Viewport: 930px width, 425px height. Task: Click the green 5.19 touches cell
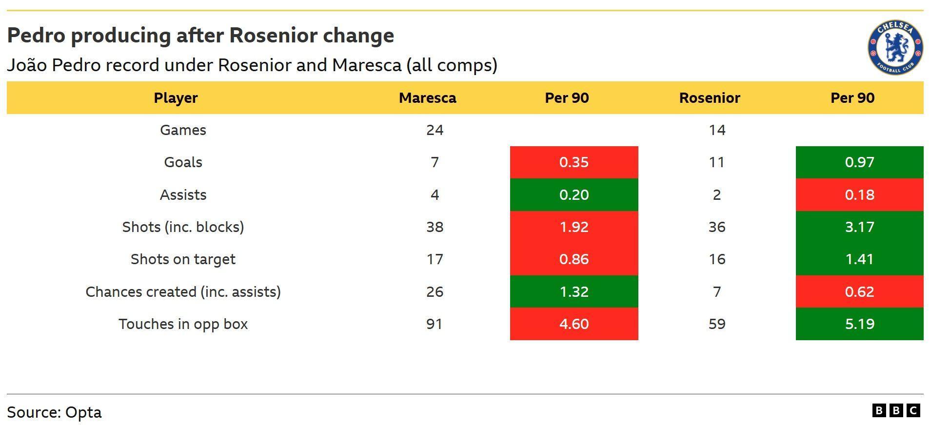coord(859,324)
